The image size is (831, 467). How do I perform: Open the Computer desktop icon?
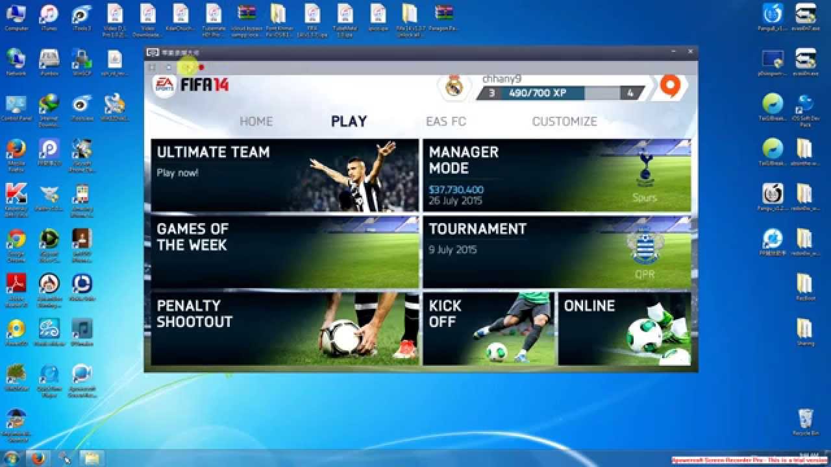point(16,17)
